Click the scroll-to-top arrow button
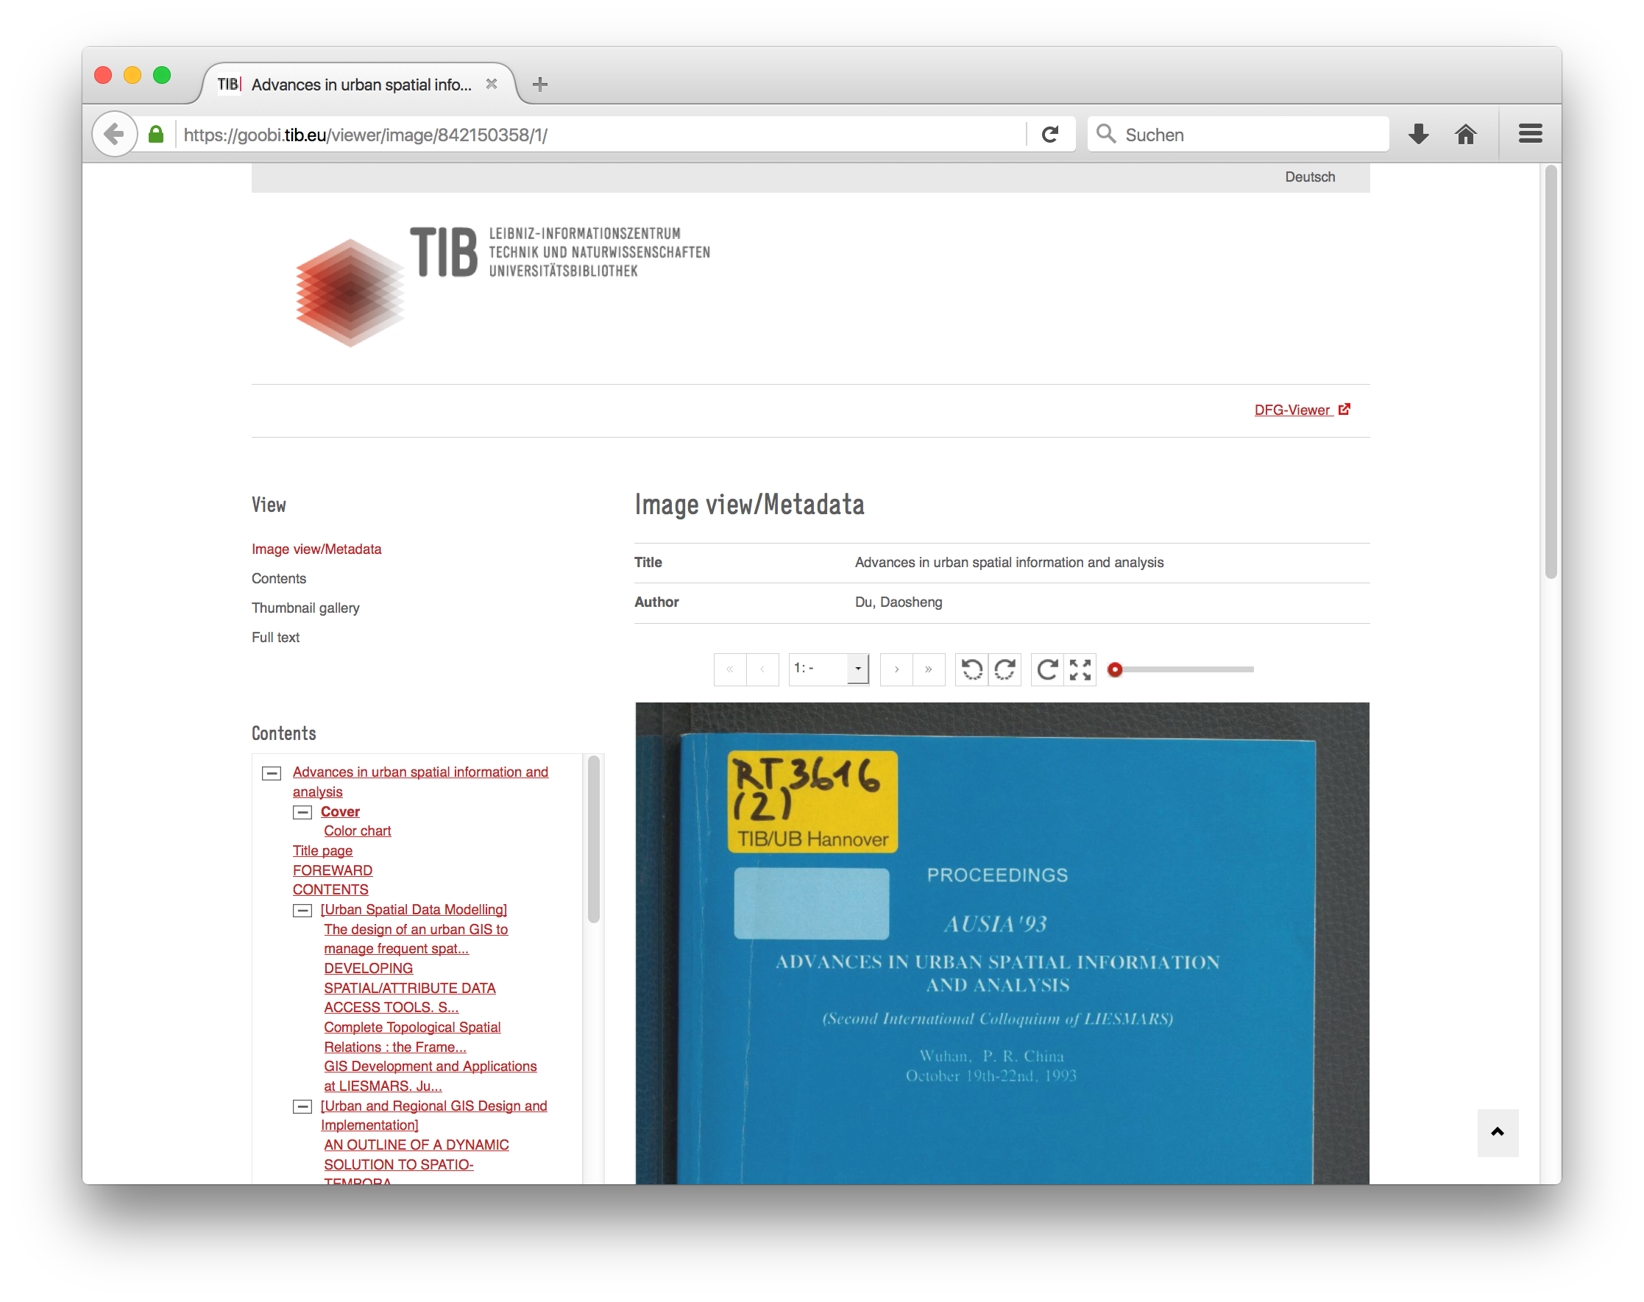The width and height of the screenshot is (1644, 1302). tap(1498, 1132)
